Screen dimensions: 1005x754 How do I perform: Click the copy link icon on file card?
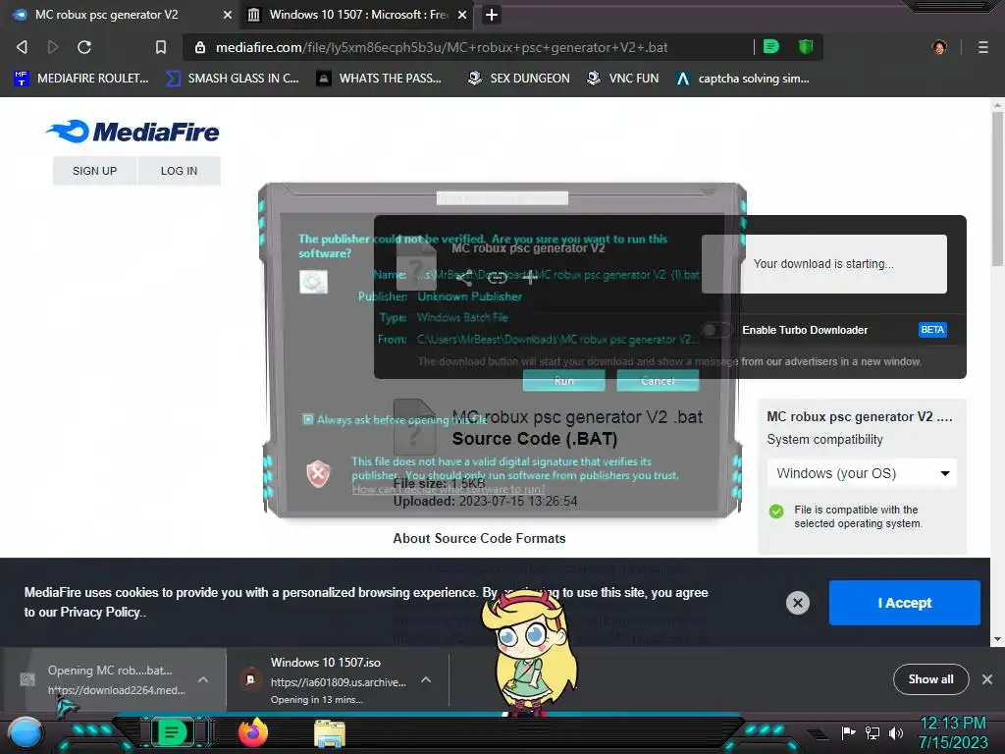point(498,278)
